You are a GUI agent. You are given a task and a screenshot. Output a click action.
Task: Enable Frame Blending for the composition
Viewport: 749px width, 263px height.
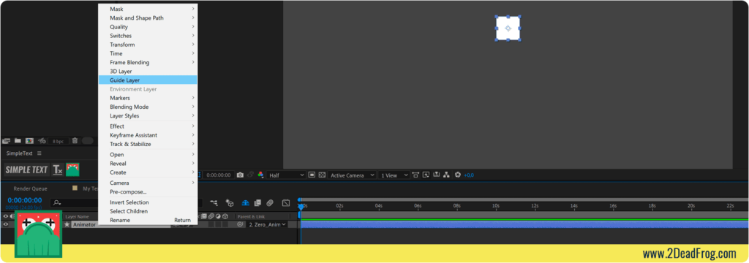click(x=257, y=203)
